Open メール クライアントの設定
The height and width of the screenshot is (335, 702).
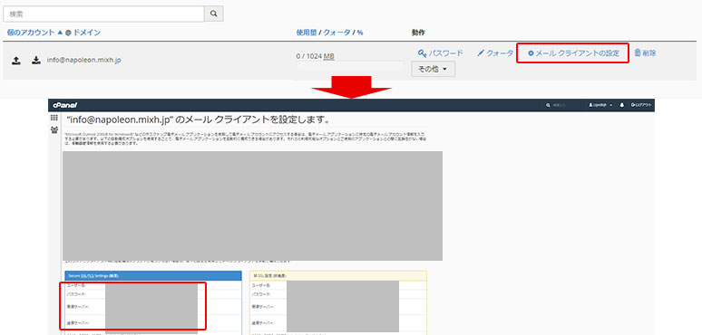pos(573,53)
